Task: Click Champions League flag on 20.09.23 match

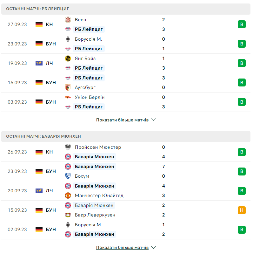Action: 39,191
